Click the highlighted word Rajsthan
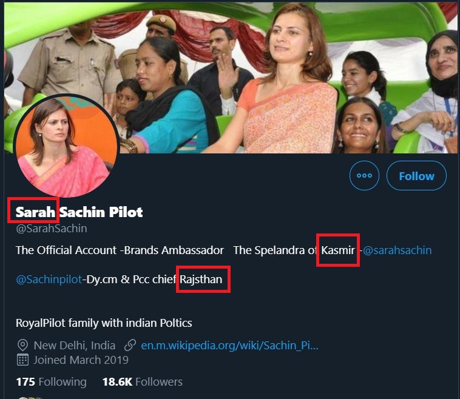Image resolution: width=460 pixels, height=399 pixels. pyautogui.click(x=203, y=280)
